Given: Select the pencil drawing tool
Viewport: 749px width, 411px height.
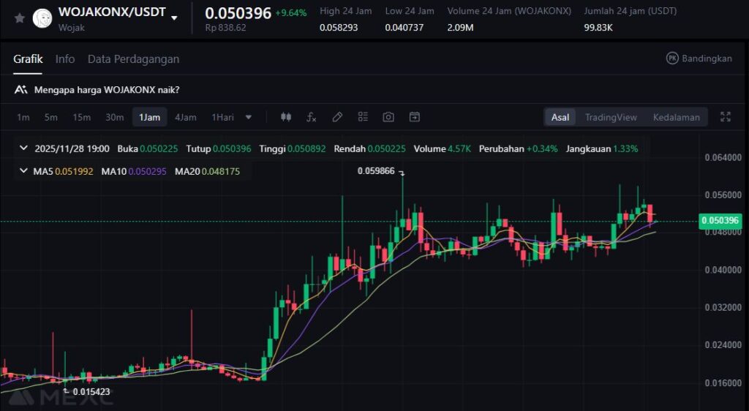Looking at the screenshot, I should (x=337, y=117).
